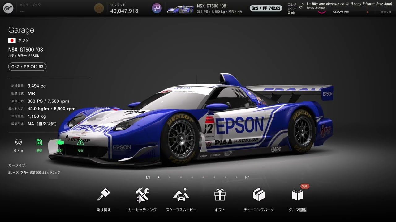Click the ホンダ manufacturer name
Screen dimensions: 396x222
(23, 40)
